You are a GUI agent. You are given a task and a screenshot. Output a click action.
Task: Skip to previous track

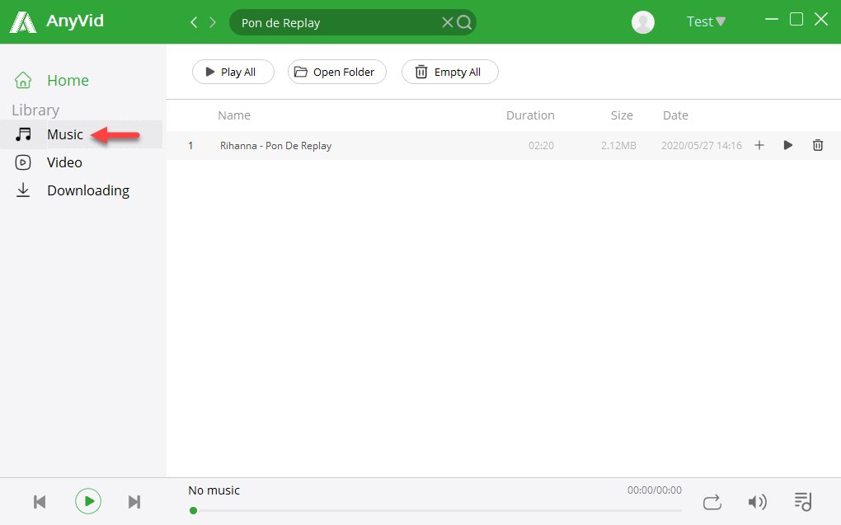pyautogui.click(x=40, y=502)
